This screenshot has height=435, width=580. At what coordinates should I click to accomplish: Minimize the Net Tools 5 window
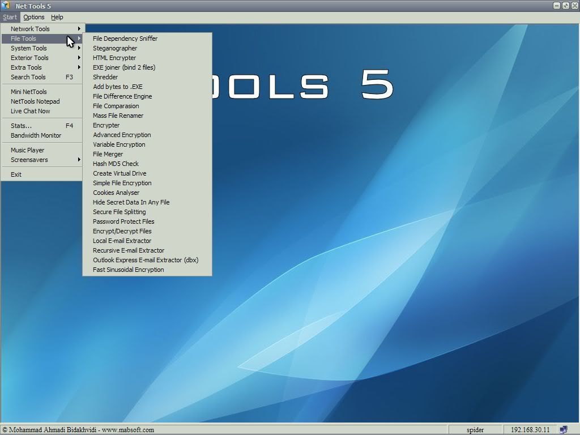557,6
